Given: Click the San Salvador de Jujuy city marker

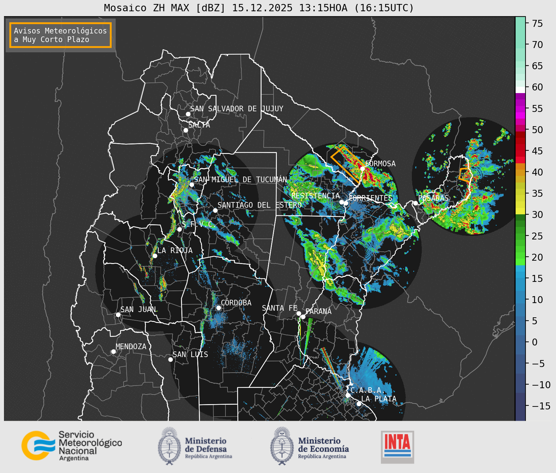Looking at the screenshot, I should pos(188,114).
